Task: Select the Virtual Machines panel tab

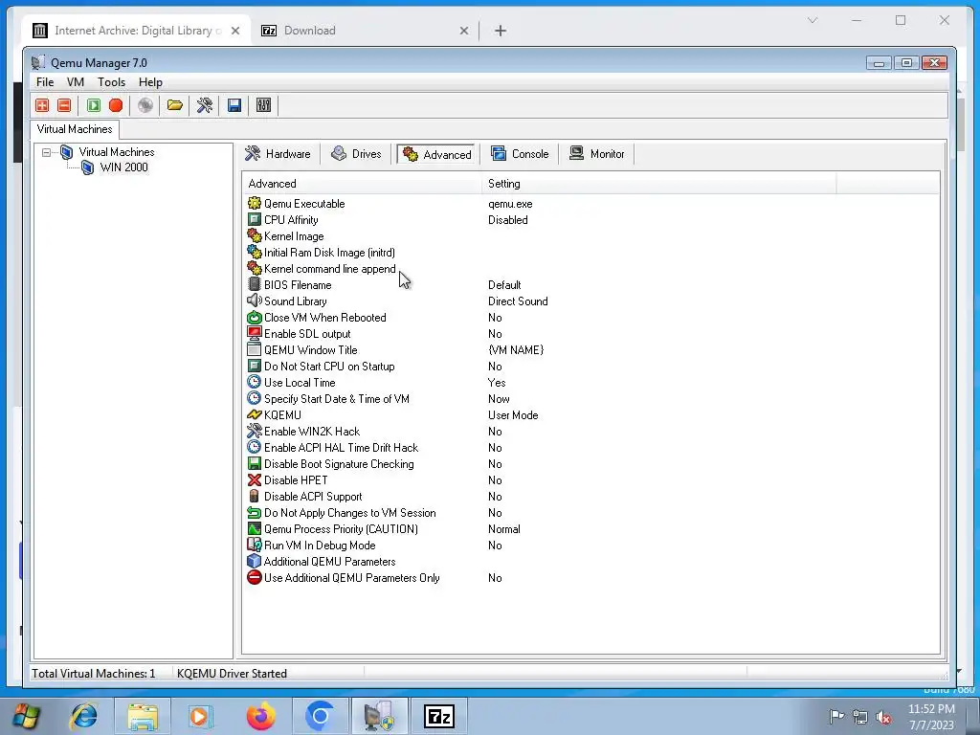Action: 75,129
